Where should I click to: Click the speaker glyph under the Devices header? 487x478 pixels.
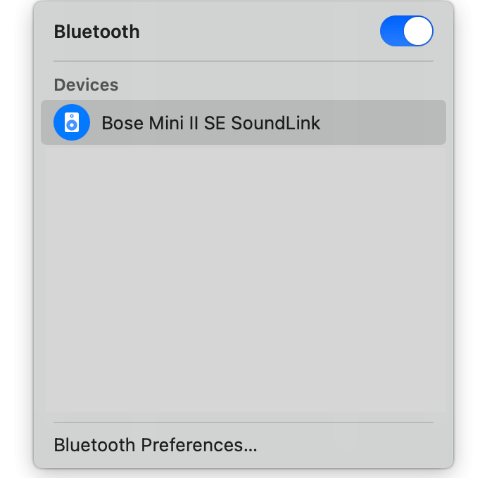coord(72,123)
